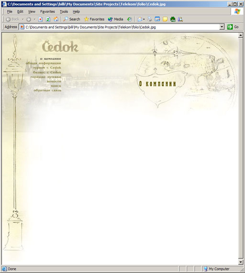Viewport: 245px width, 273px height.
Task: Open the Edit menu
Action: (20, 11)
